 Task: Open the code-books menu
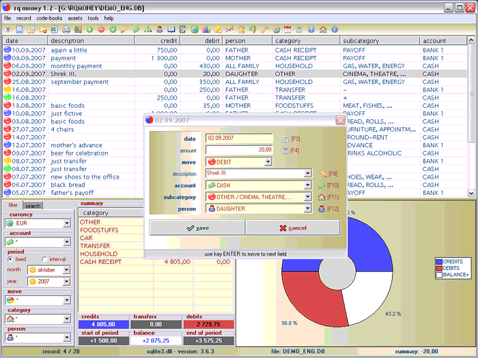tap(49, 18)
